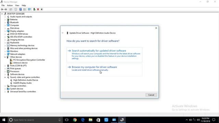This screenshot has height=123, width=219.
Task: Open Microsoft Store from the taskbar
Action: coord(98,120)
